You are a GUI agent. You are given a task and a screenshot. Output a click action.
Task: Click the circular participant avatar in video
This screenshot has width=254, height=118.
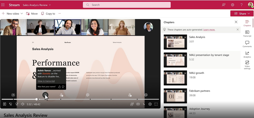[x=148, y=27]
